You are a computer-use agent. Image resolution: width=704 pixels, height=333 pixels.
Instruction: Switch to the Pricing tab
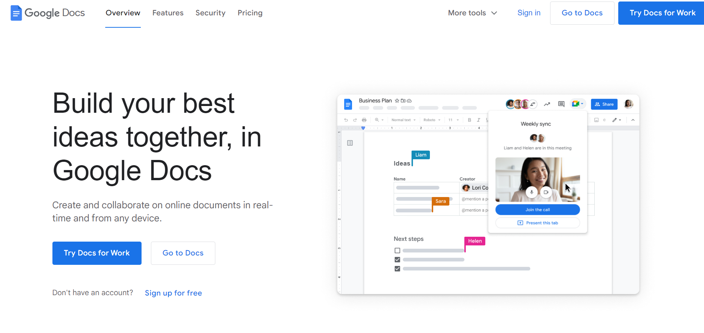click(250, 13)
